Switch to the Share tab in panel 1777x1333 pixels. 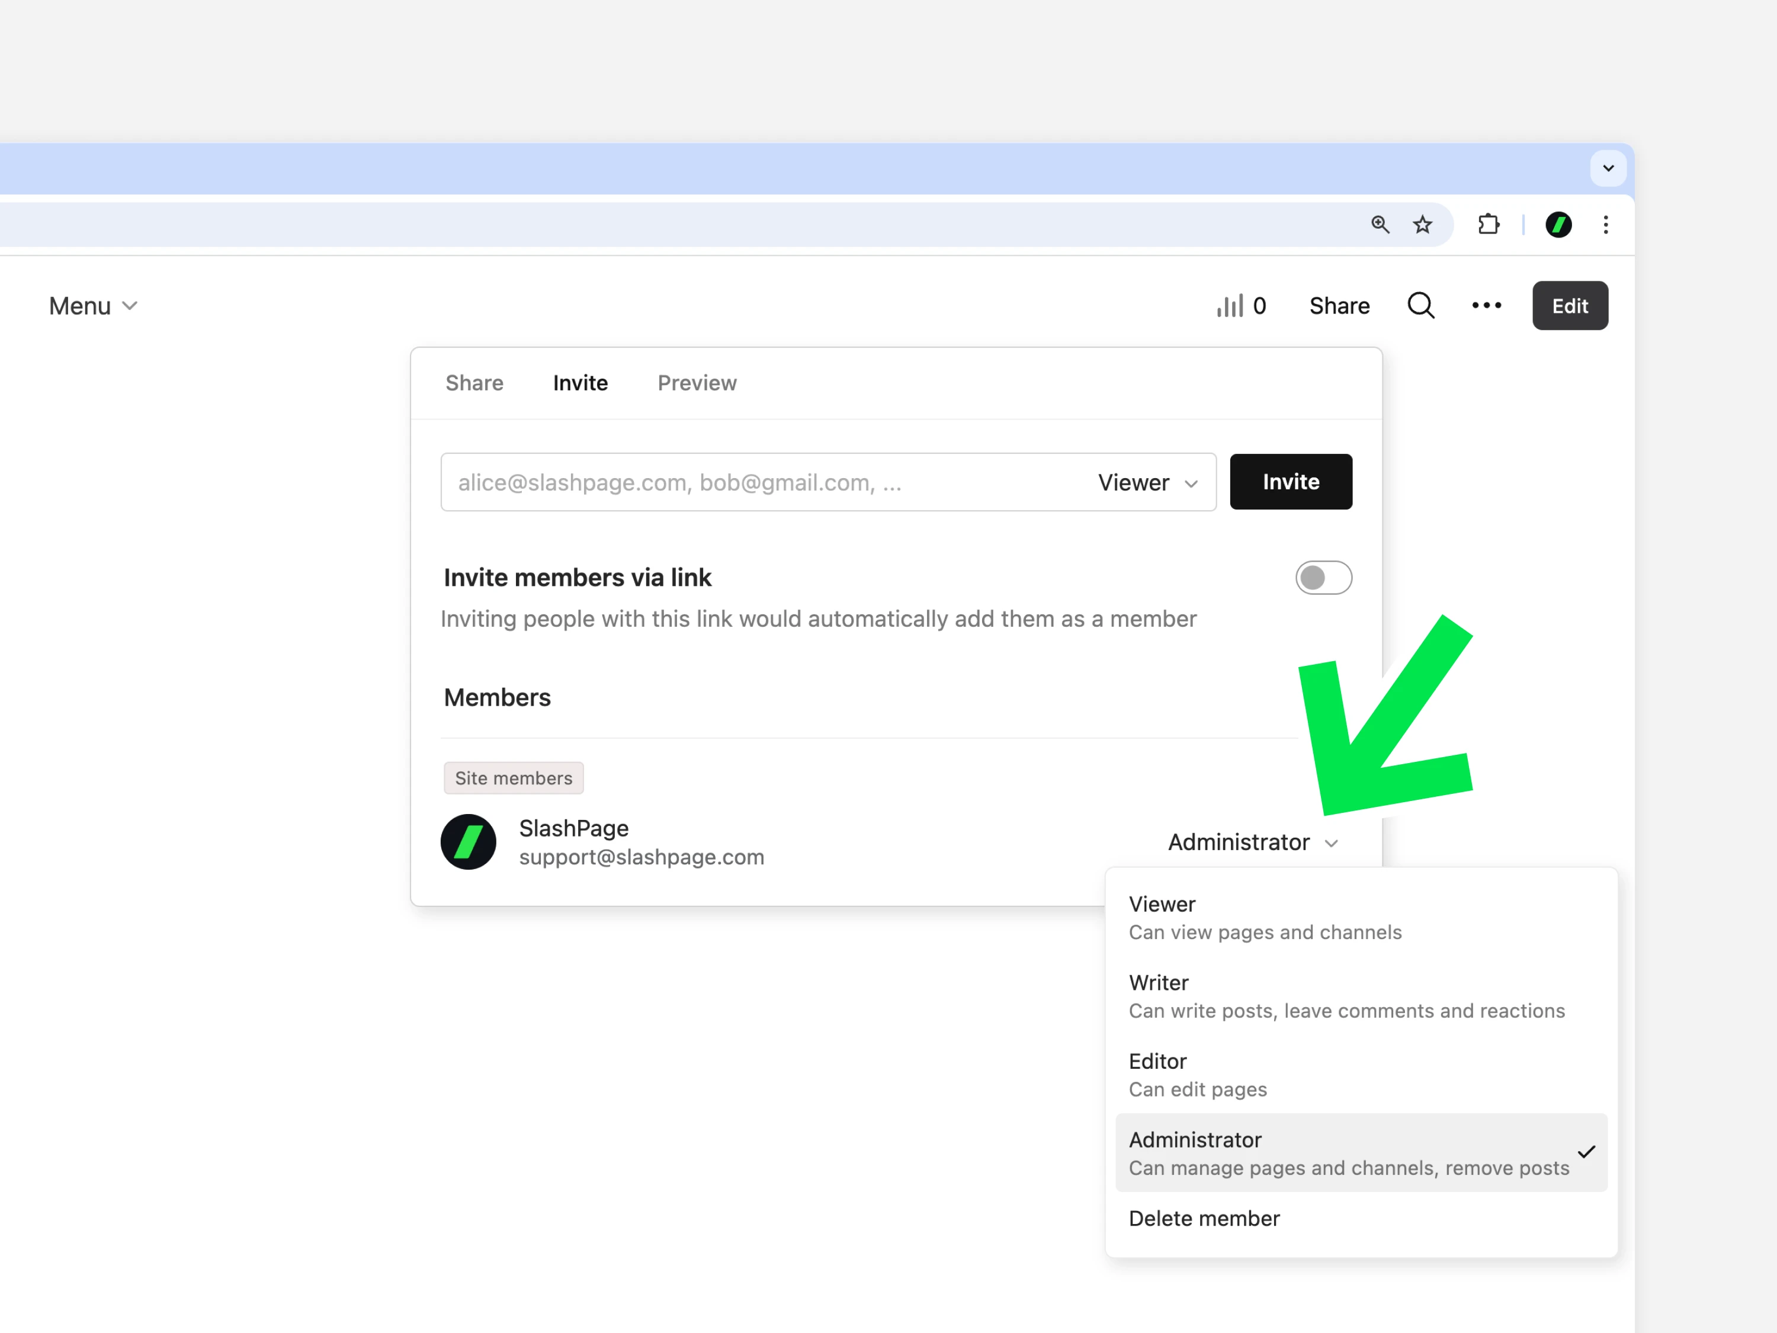coord(474,383)
